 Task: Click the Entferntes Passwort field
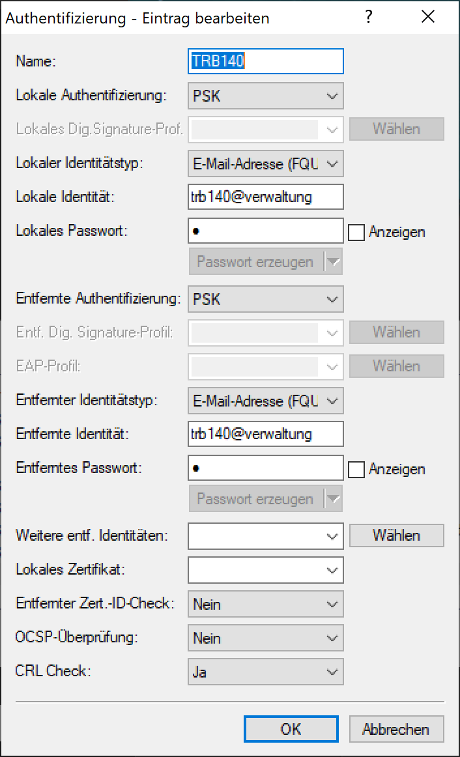pyautogui.click(x=265, y=468)
